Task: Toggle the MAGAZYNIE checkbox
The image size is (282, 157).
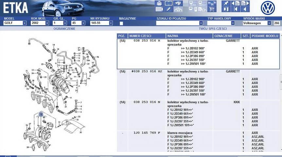Action: [121, 23]
